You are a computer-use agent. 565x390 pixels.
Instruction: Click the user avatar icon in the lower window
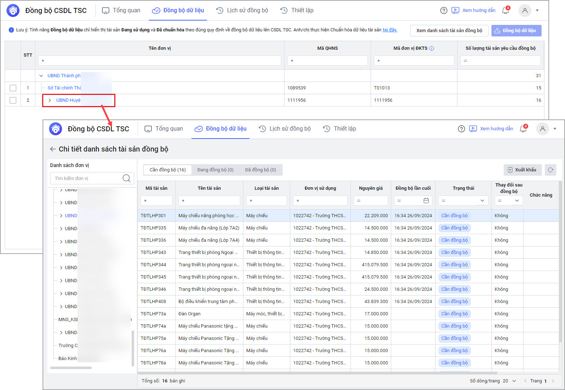coord(542,129)
